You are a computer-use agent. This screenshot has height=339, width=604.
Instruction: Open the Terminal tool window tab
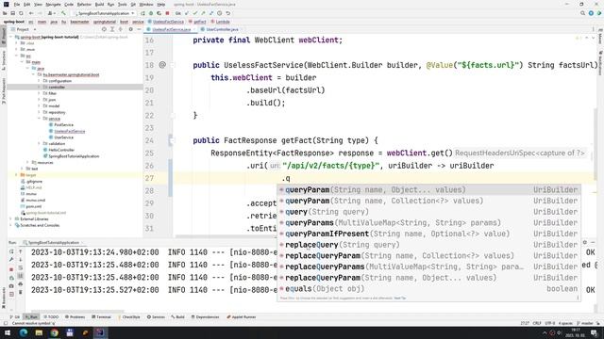pyautogui.click(x=101, y=317)
